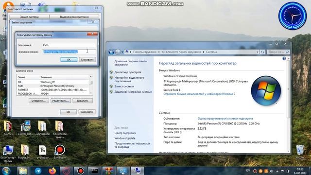311x175 pixels.
Task: Select the PROCESSOR_A... row in variables
Action: (x=52, y=93)
